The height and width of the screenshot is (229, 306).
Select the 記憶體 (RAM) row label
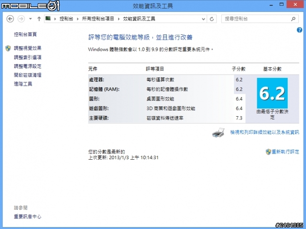(104, 89)
